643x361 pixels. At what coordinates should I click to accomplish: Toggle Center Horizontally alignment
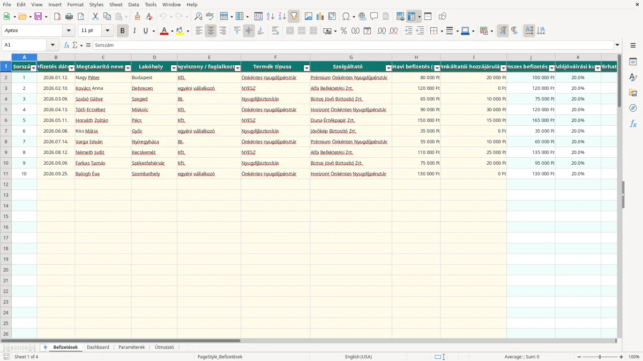[x=211, y=31]
